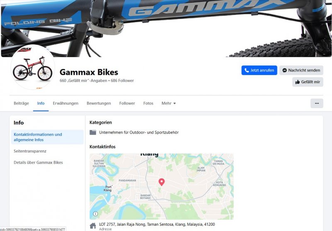Switch to the Beiträge tab

(x=21, y=103)
